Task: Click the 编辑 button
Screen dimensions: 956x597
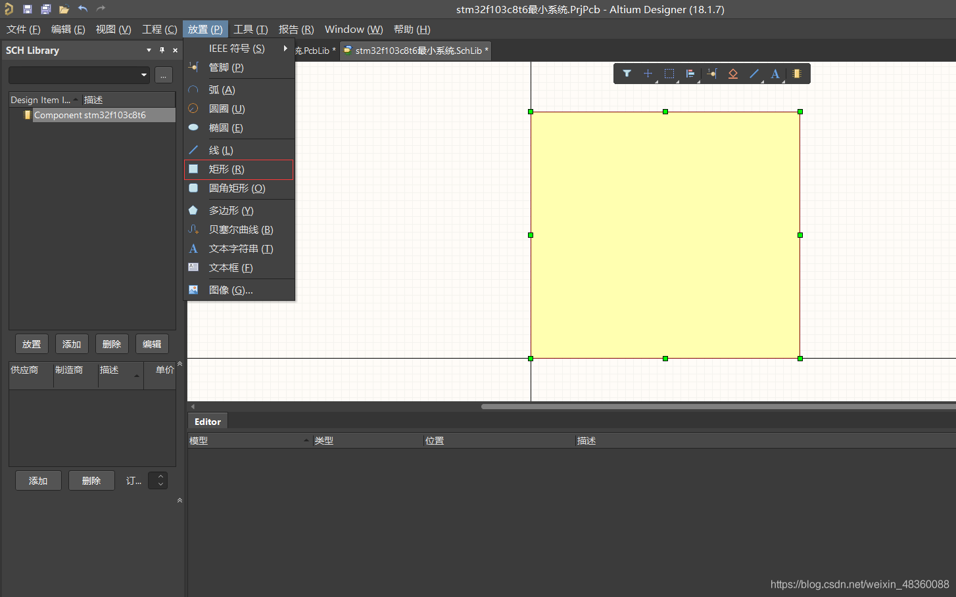Action: pyautogui.click(x=152, y=344)
